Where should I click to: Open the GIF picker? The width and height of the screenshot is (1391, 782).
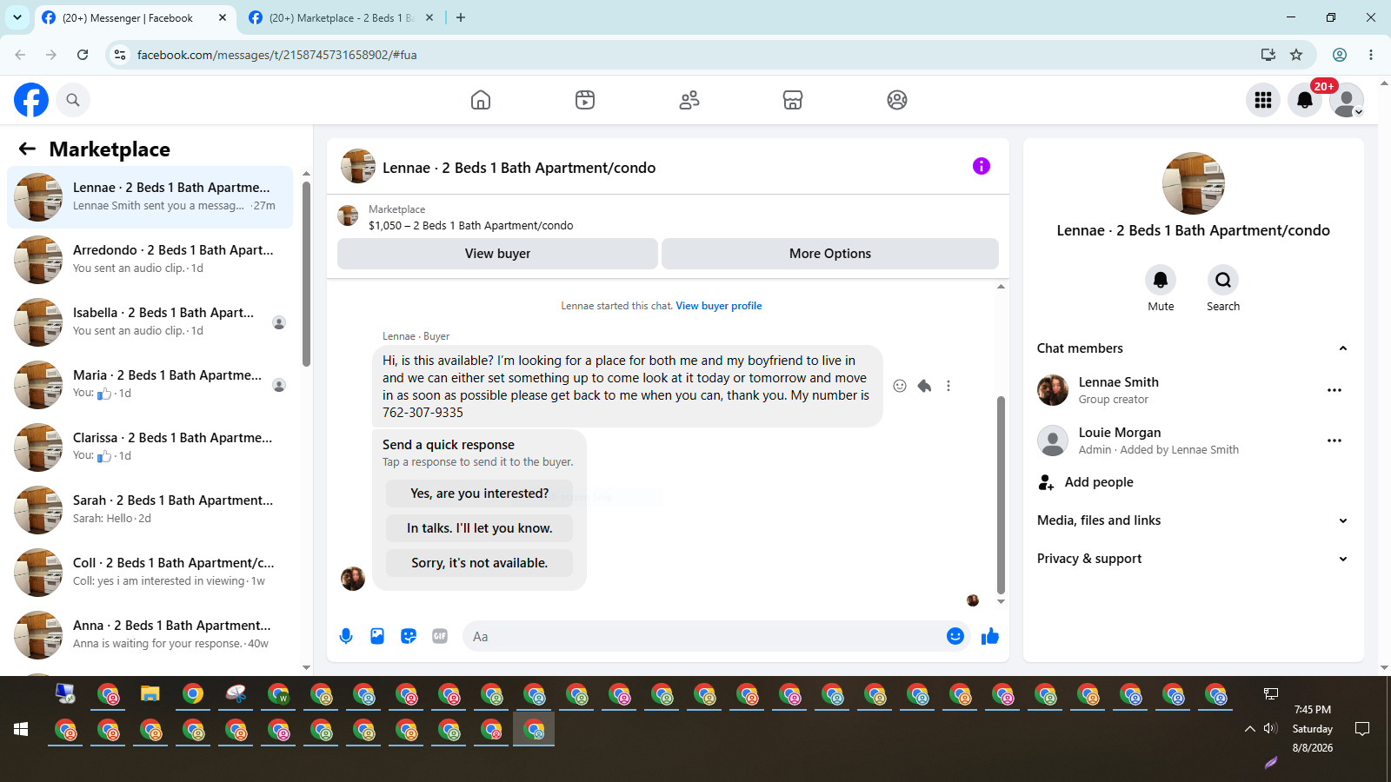point(440,636)
